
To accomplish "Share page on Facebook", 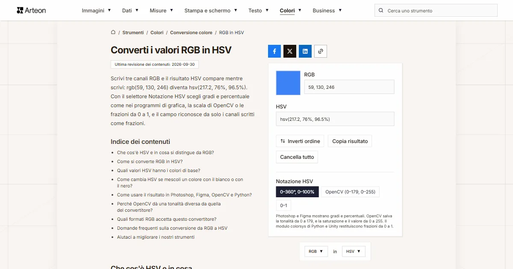I will 274,51.
